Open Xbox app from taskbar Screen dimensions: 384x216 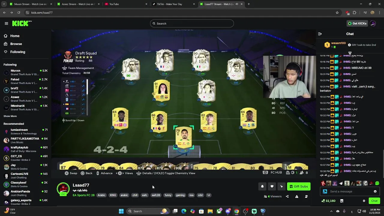(x=219, y=211)
